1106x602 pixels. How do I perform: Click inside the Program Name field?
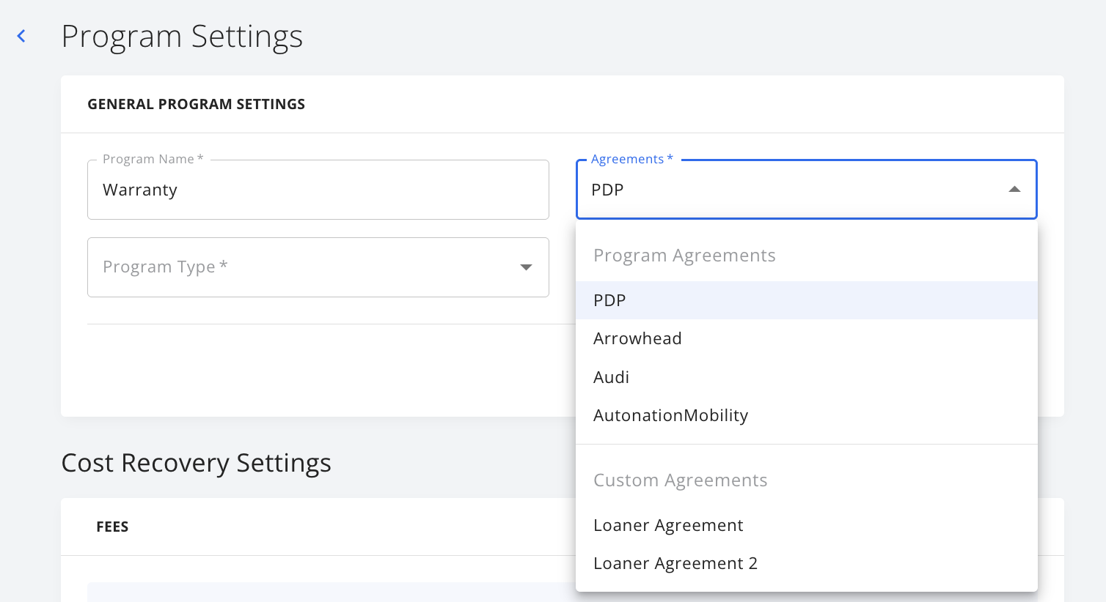[x=318, y=190]
